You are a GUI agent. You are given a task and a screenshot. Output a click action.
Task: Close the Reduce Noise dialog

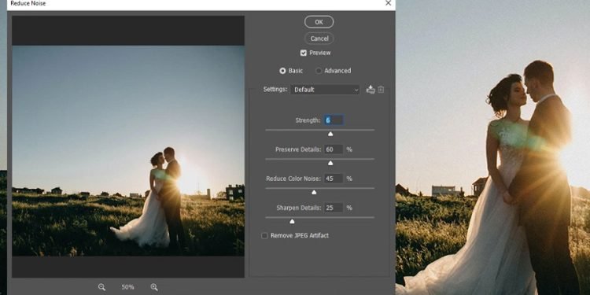click(389, 3)
